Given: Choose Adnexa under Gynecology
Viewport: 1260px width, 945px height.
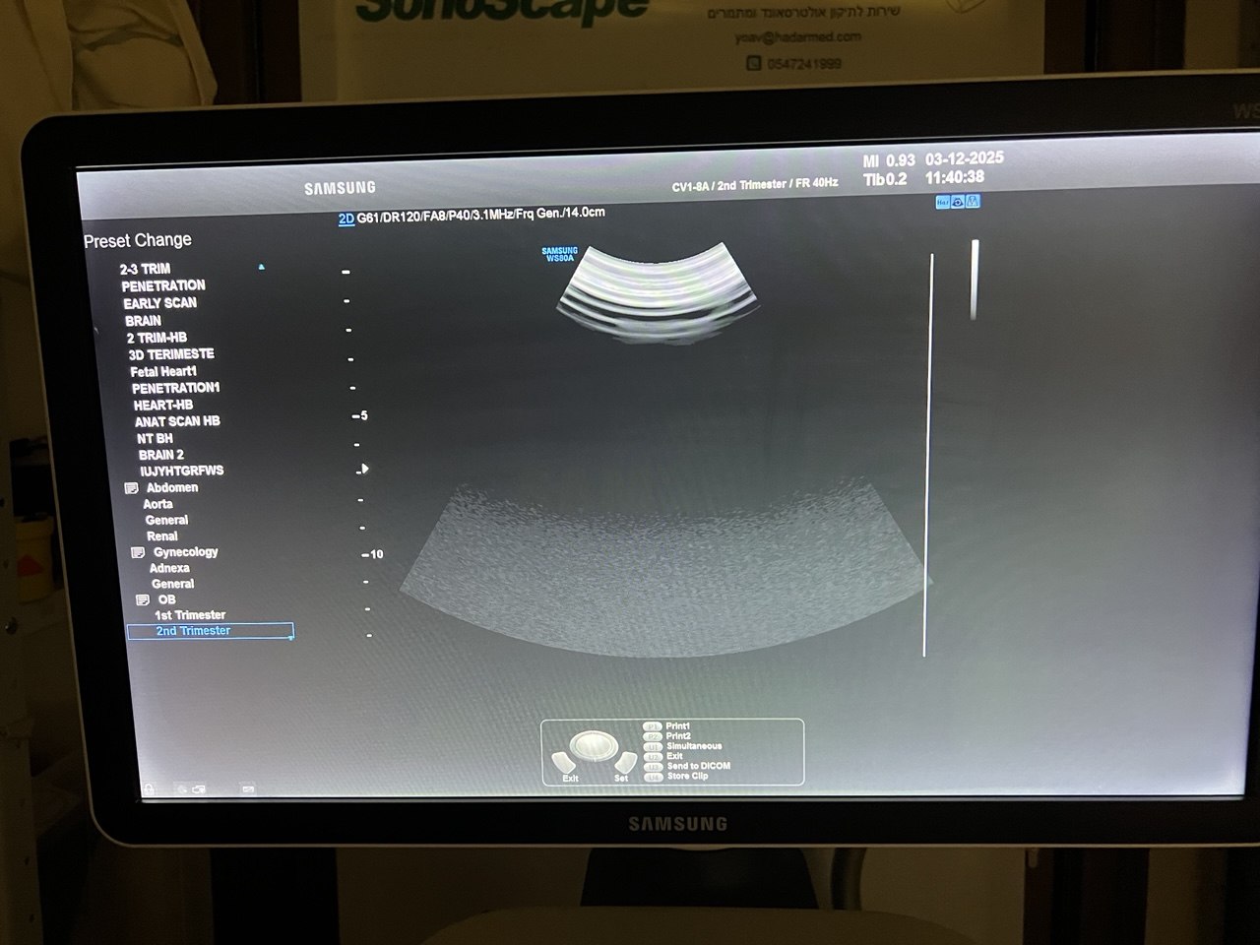Looking at the screenshot, I should (x=169, y=568).
